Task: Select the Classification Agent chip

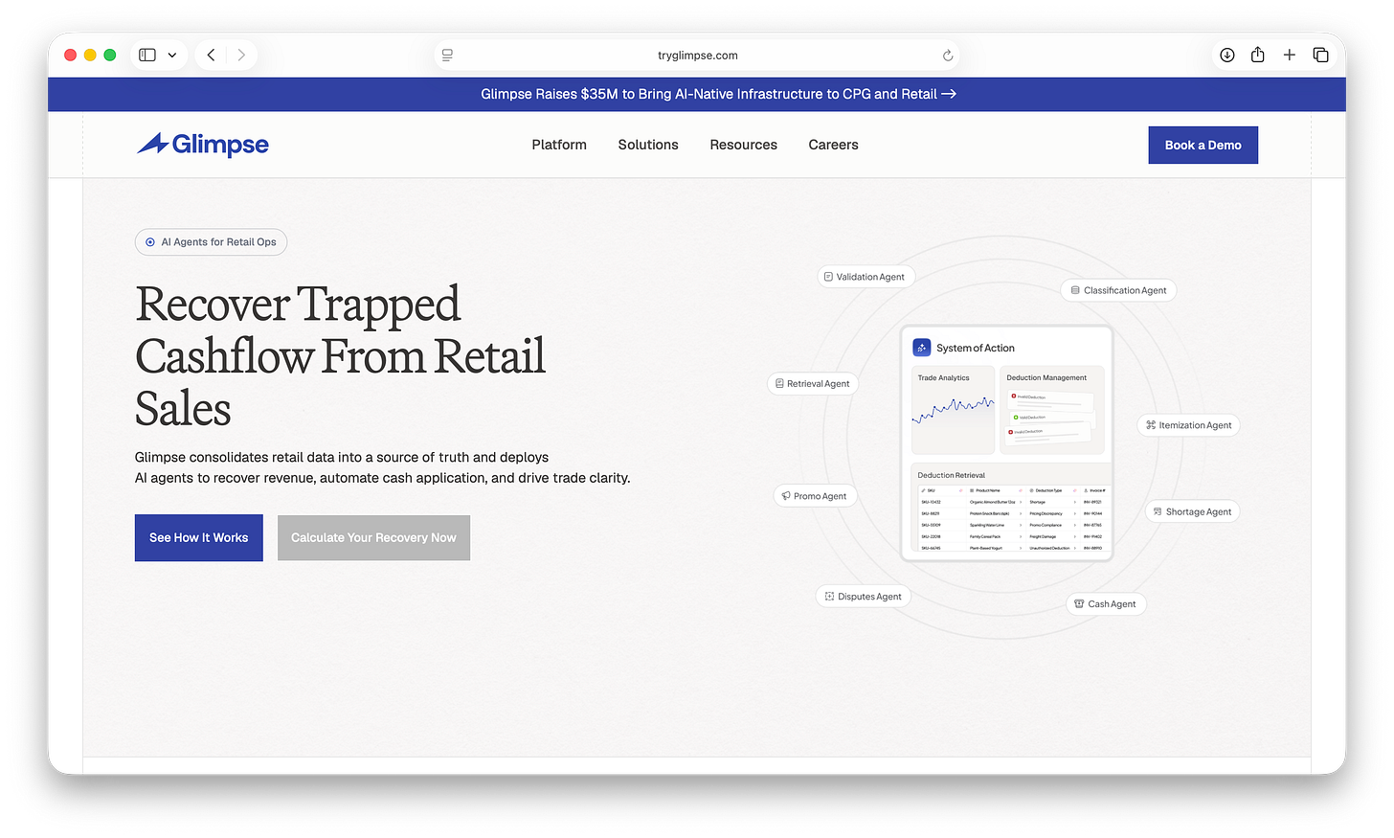Action: tap(1118, 290)
